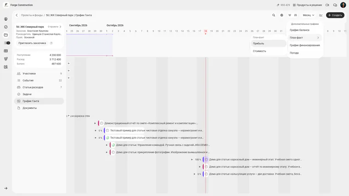This screenshot has width=349, height=196.
Task: Click «100 %» progress of инженерный этап
Action: tap(198, 159)
